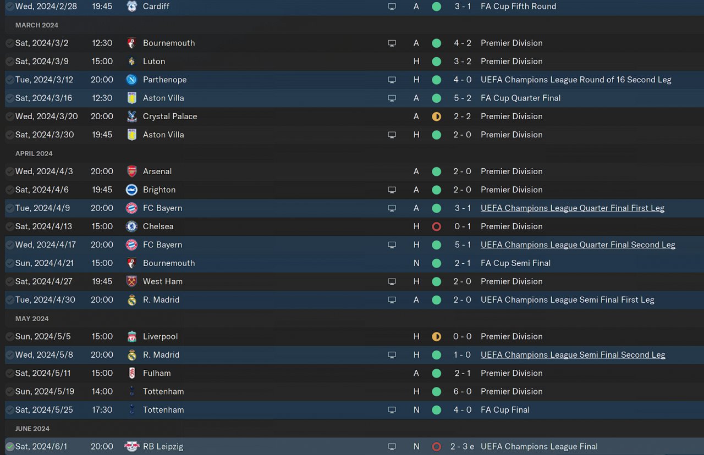Screen dimensions: 704x455
Task: Toggle the checkmark on the Chelsea fixture row
Action: (x=10, y=226)
